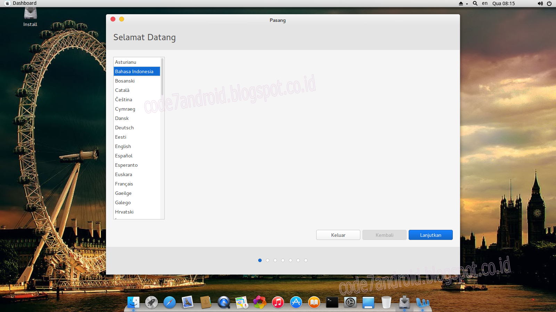
Task: Launch iTunes from the dock
Action: pos(278,302)
